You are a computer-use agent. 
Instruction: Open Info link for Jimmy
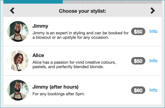pos(153,31)
